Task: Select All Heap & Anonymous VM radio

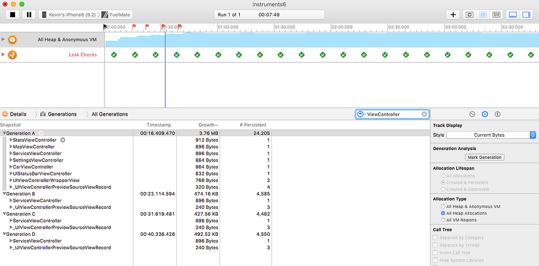Action: click(443, 207)
